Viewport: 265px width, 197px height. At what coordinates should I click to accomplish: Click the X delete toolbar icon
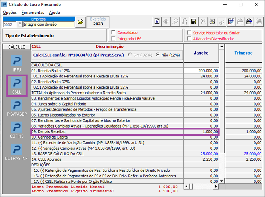click(x=203, y=22)
